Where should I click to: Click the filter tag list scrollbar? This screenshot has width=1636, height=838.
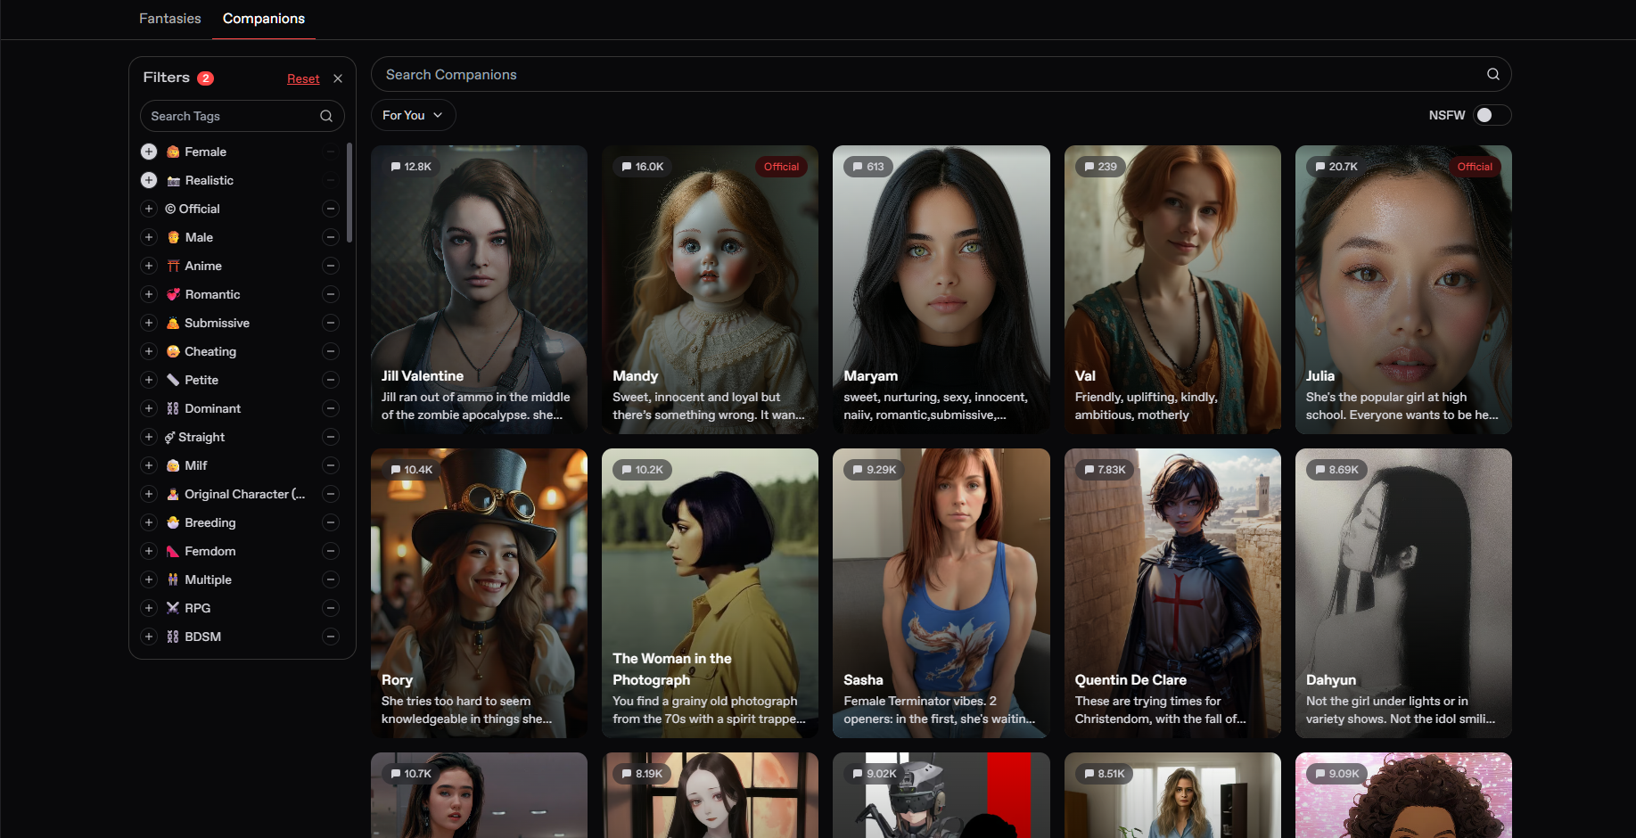pyautogui.click(x=349, y=192)
